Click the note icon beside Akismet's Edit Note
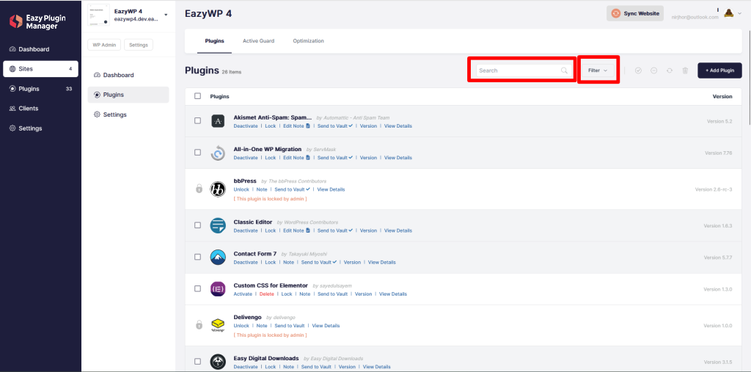The height and width of the screenshot is (372, 751). 308,126
